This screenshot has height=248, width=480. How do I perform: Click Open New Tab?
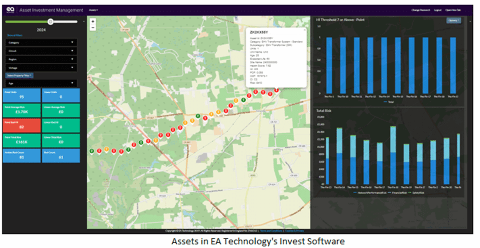[x=454, y=10]
